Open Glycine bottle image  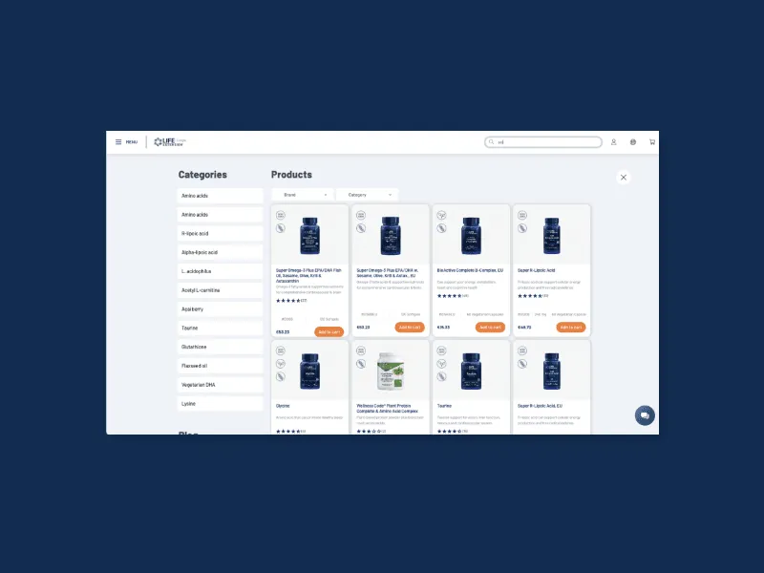point(309,371)
